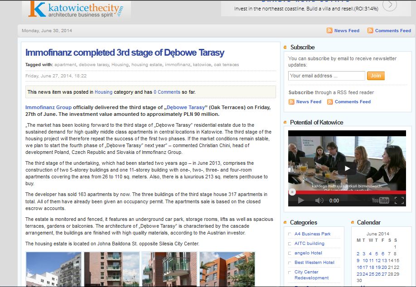Open A4 Business Park category
416x287 pixels.
[x=313, y=234]
